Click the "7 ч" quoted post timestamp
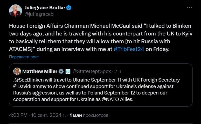Image resolution: width=201 pixels, height=124 pixels. click(x=118, y=71)
